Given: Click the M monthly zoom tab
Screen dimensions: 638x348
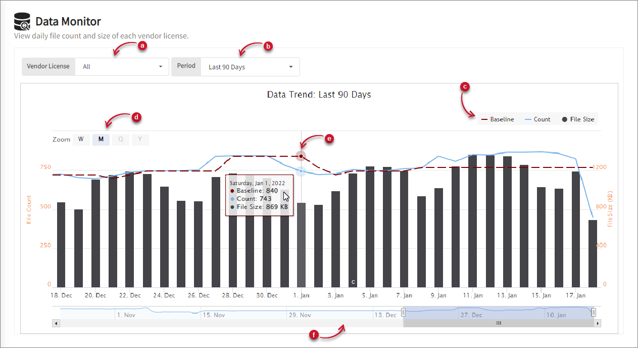Looking at the screenshot, I should [101, 140].
